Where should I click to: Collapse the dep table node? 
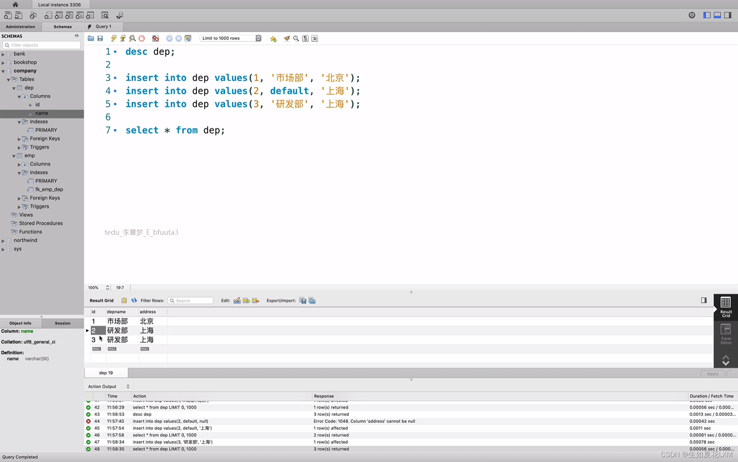tap(14, 88)
